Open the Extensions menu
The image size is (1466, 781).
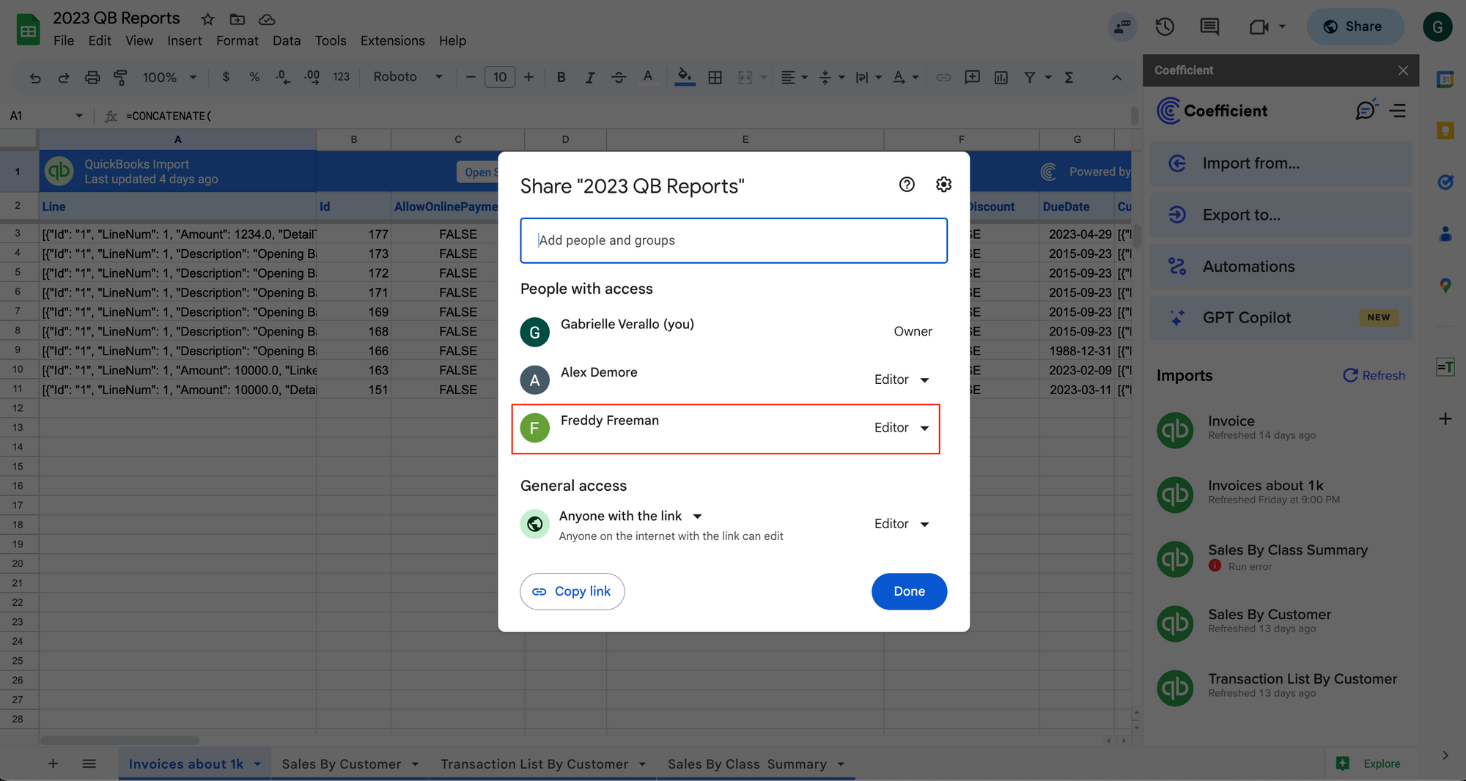392,41
